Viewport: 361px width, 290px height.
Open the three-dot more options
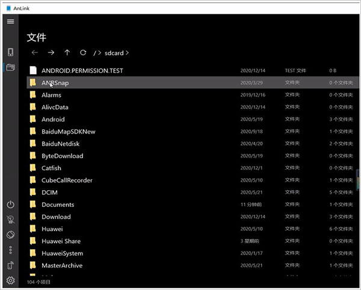point(10,250)
